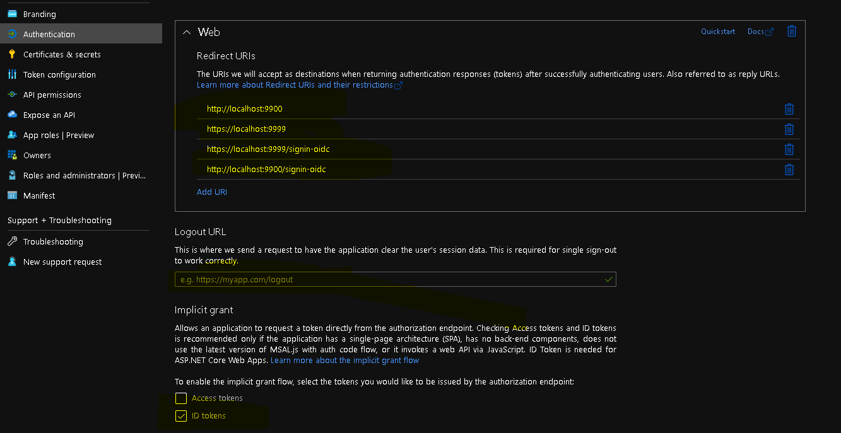This screenshot has width=841, height=433.
Task: Click the http://localhost:9900 URI field
Action: [486, 109]
